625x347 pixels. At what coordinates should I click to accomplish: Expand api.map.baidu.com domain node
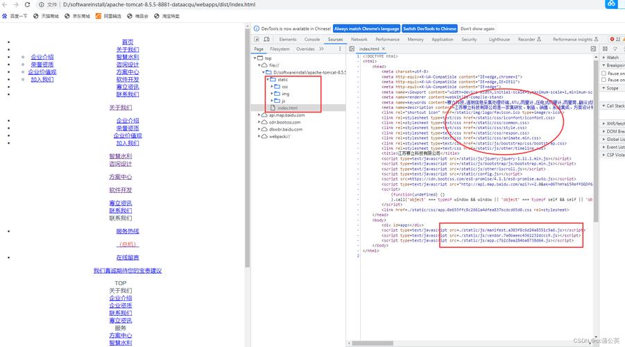click(x=259, y=115)
